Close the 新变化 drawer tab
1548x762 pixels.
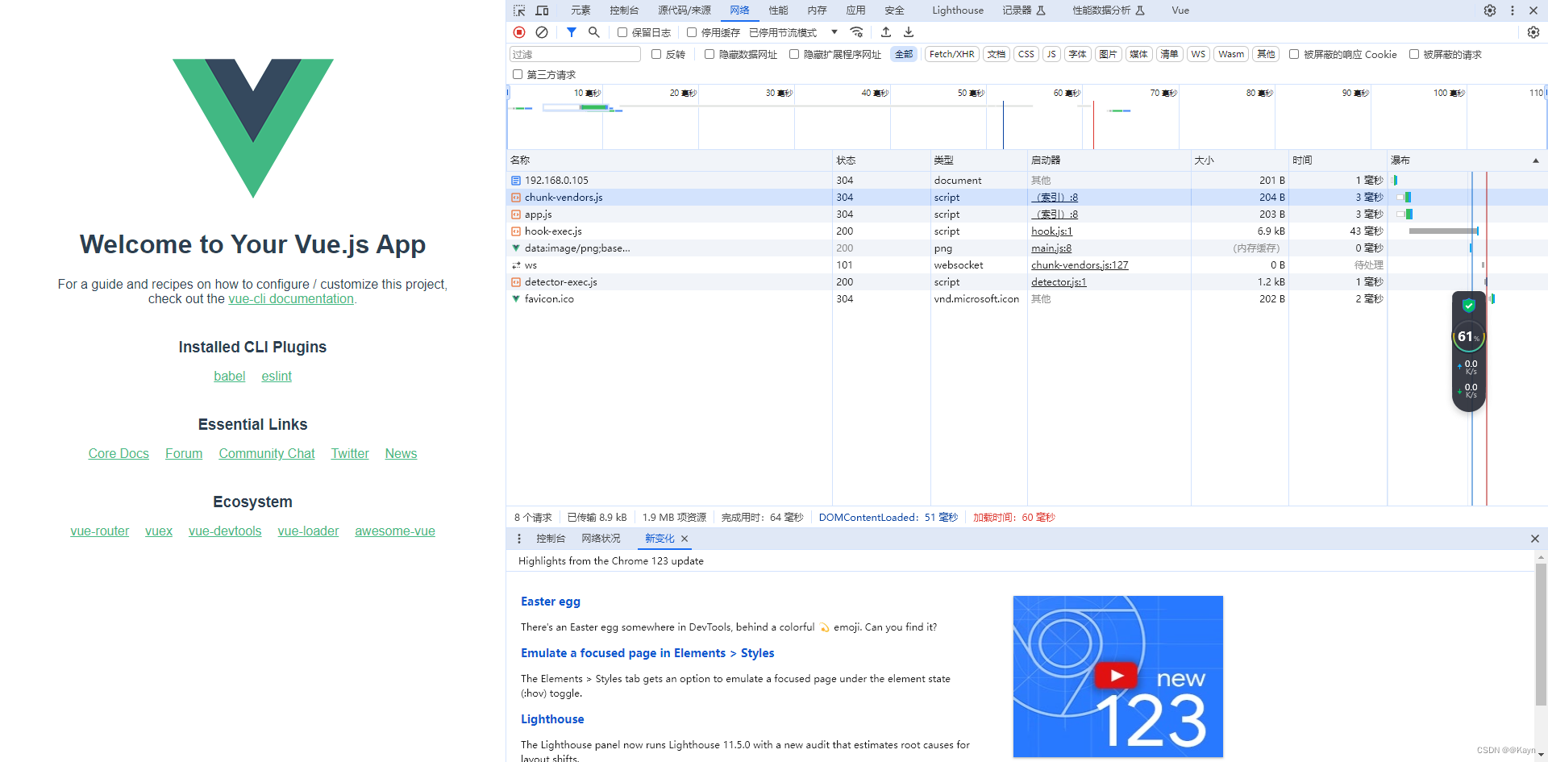pyautogui.click(x=685, y=539)
